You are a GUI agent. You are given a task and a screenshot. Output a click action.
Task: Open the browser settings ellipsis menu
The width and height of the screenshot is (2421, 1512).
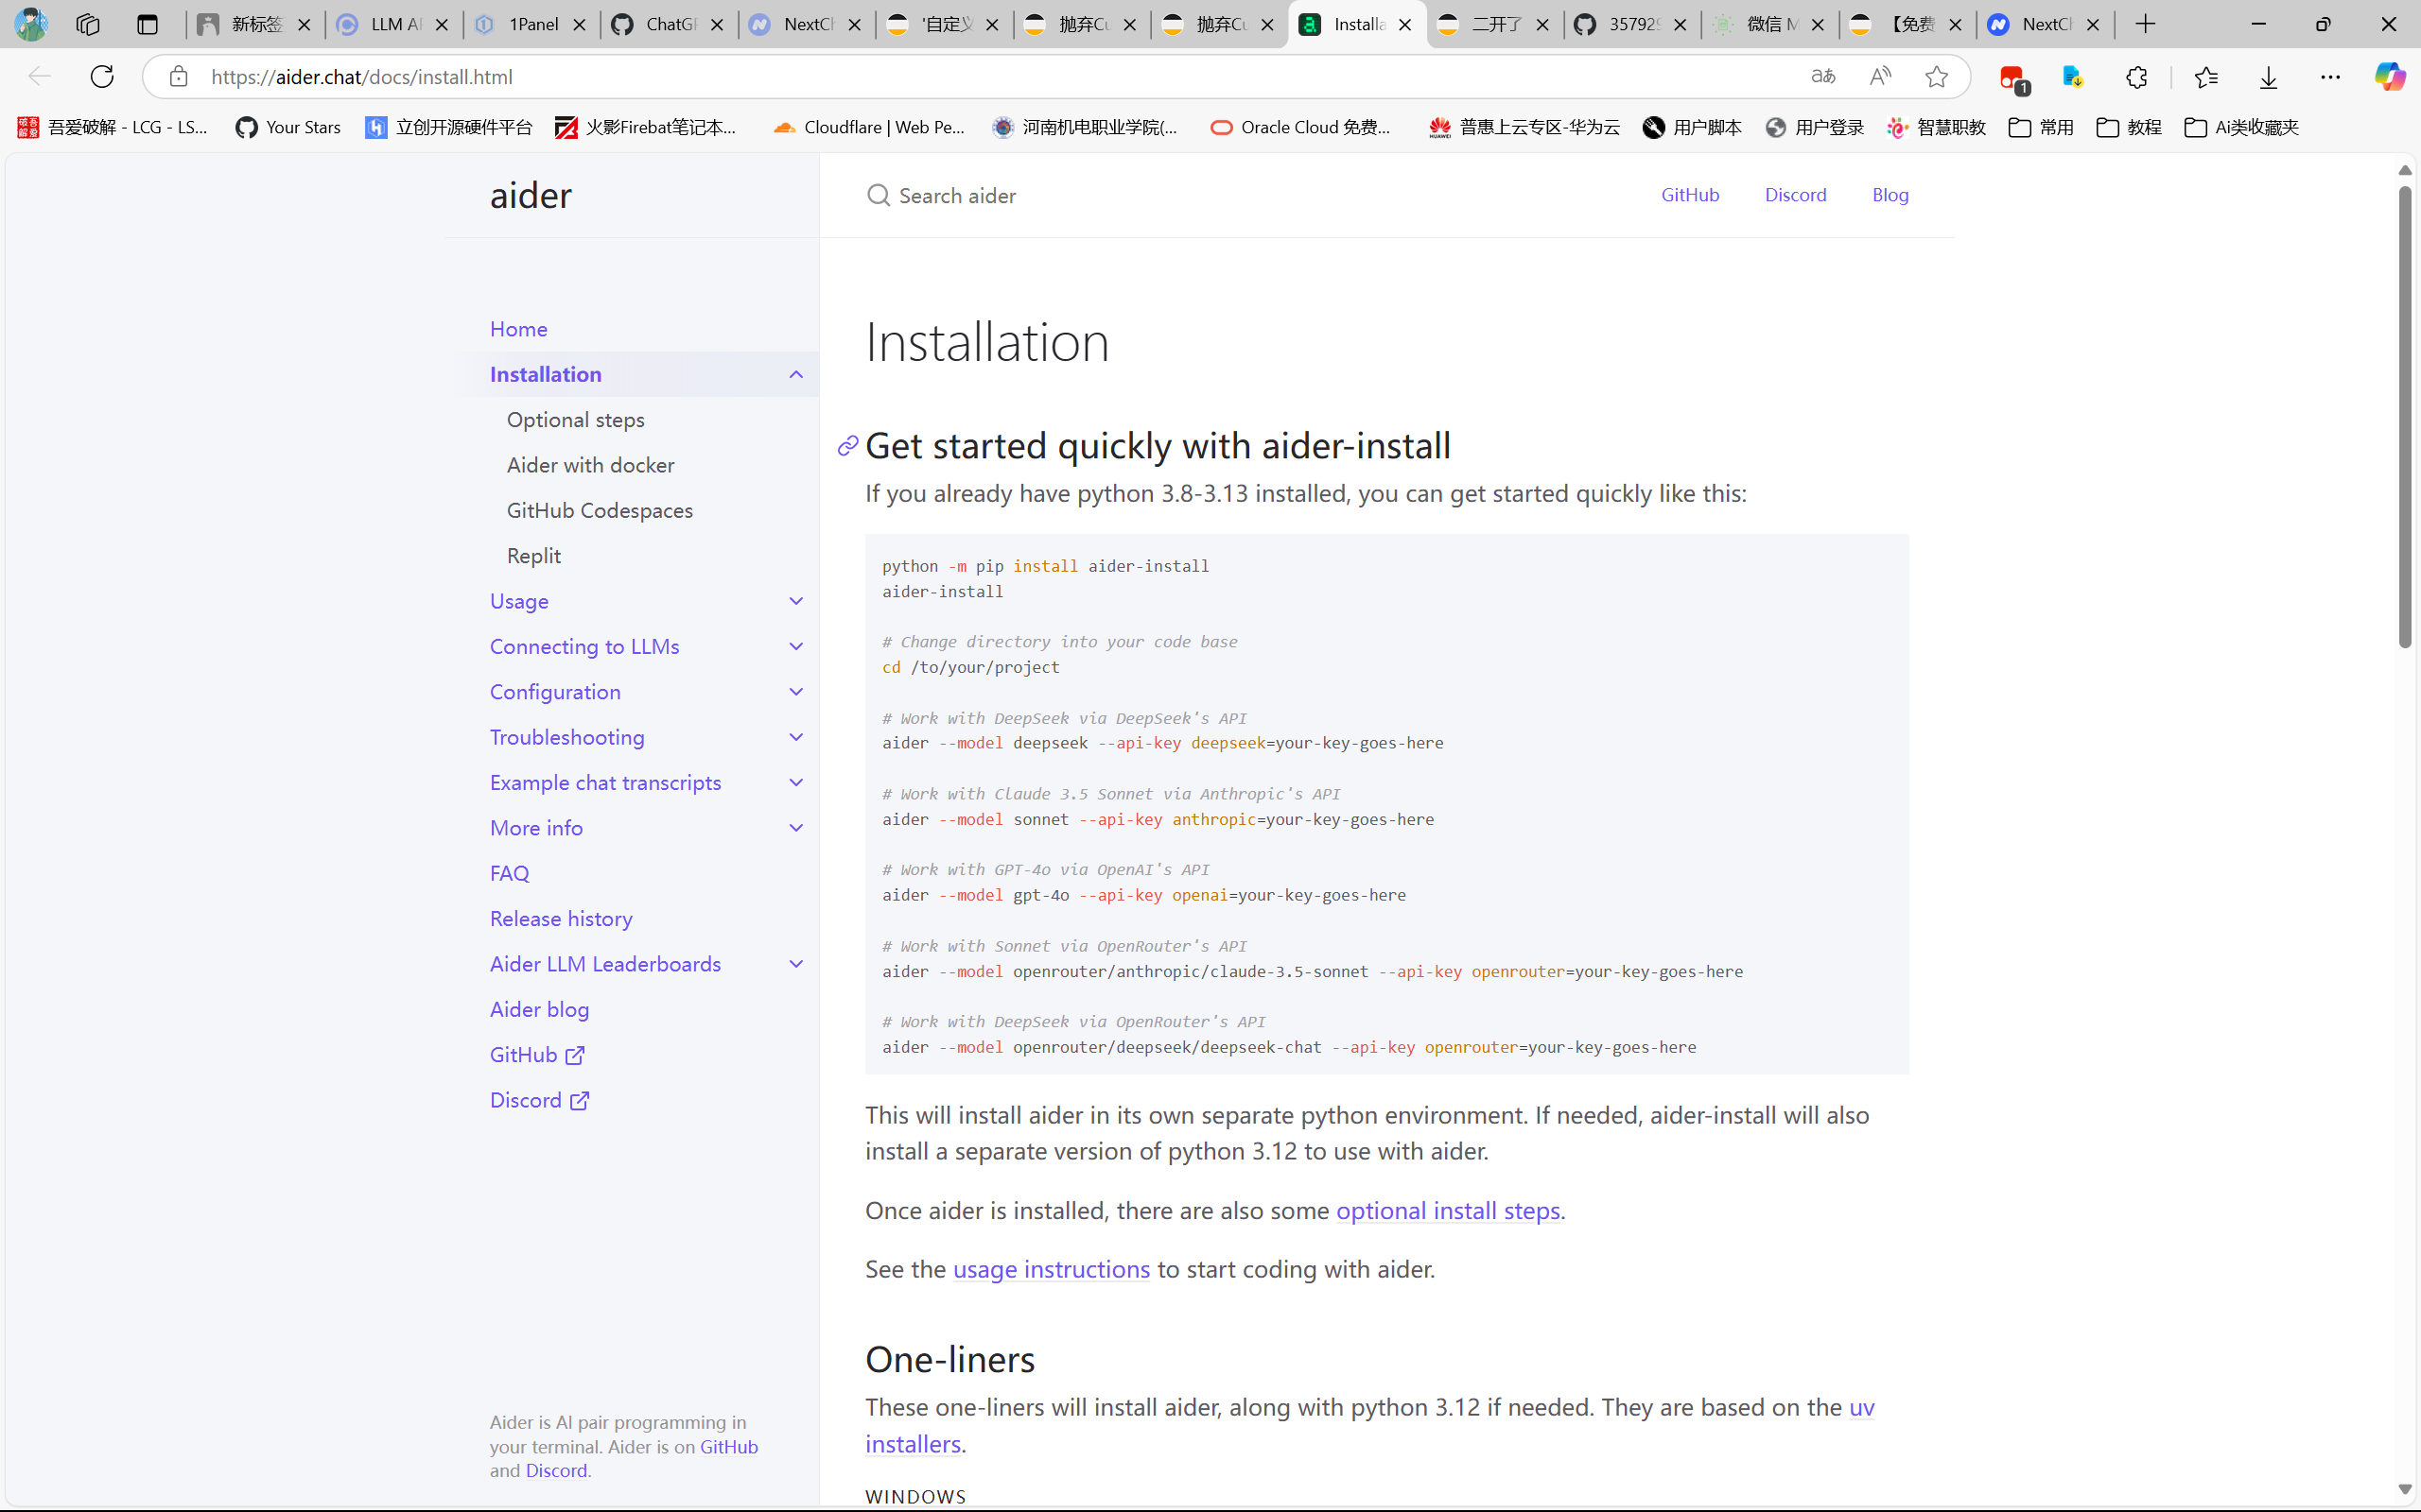pos(2330,77)
